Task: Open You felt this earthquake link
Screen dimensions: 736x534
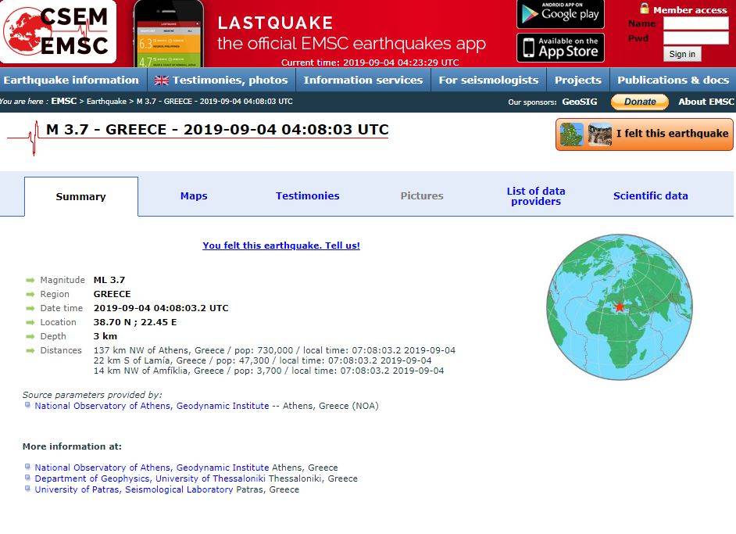Action: pyautogui.click(x=281, y=245)
